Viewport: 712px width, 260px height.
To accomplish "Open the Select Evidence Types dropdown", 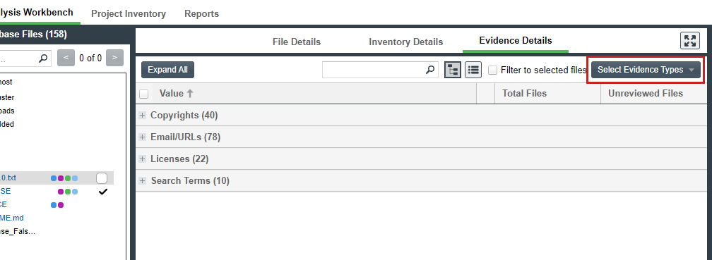I will [x=646, y=70].
